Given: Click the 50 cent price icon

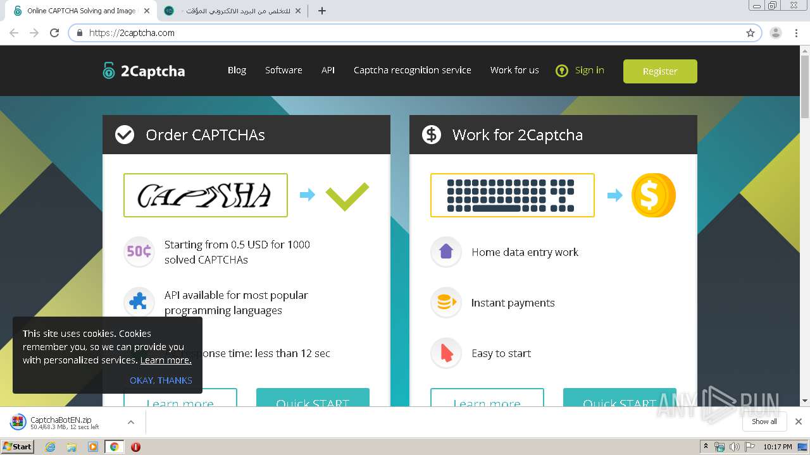Looking at the screenshot, I should 139,252.
